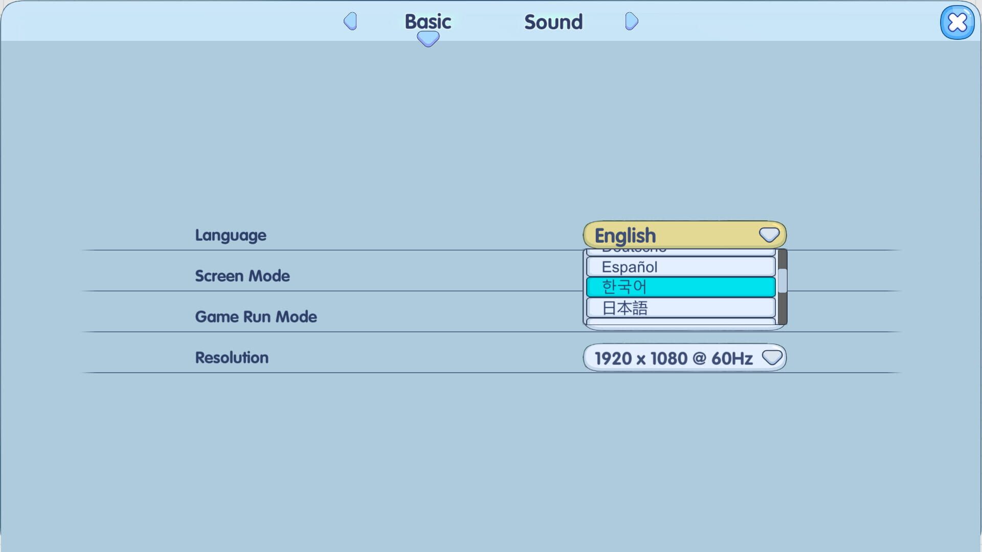
Task: Click the highlighted Korean language entry
Action: [x=680, y=287]
